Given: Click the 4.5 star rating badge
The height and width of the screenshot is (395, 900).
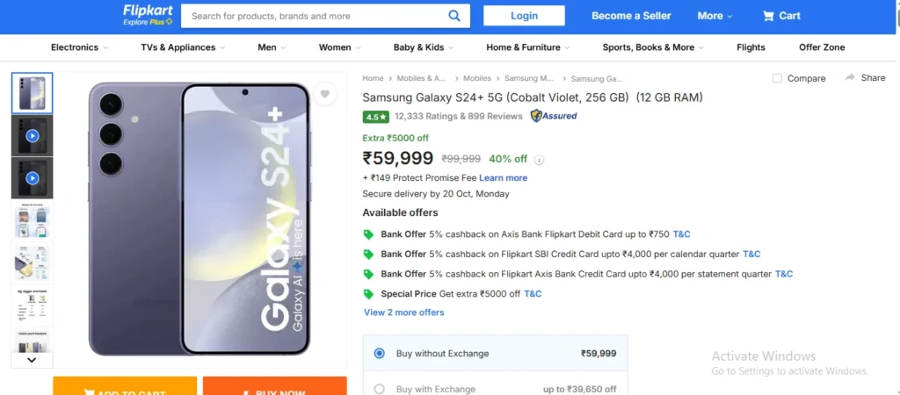Looking at the screenshot, I should (x=375, y=116).
